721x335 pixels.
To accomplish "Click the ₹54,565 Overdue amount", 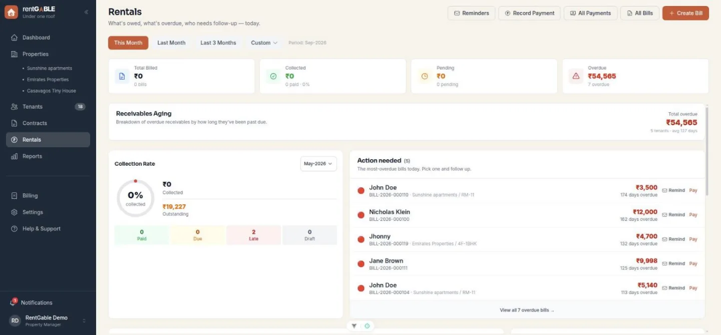I will point(602,76).
